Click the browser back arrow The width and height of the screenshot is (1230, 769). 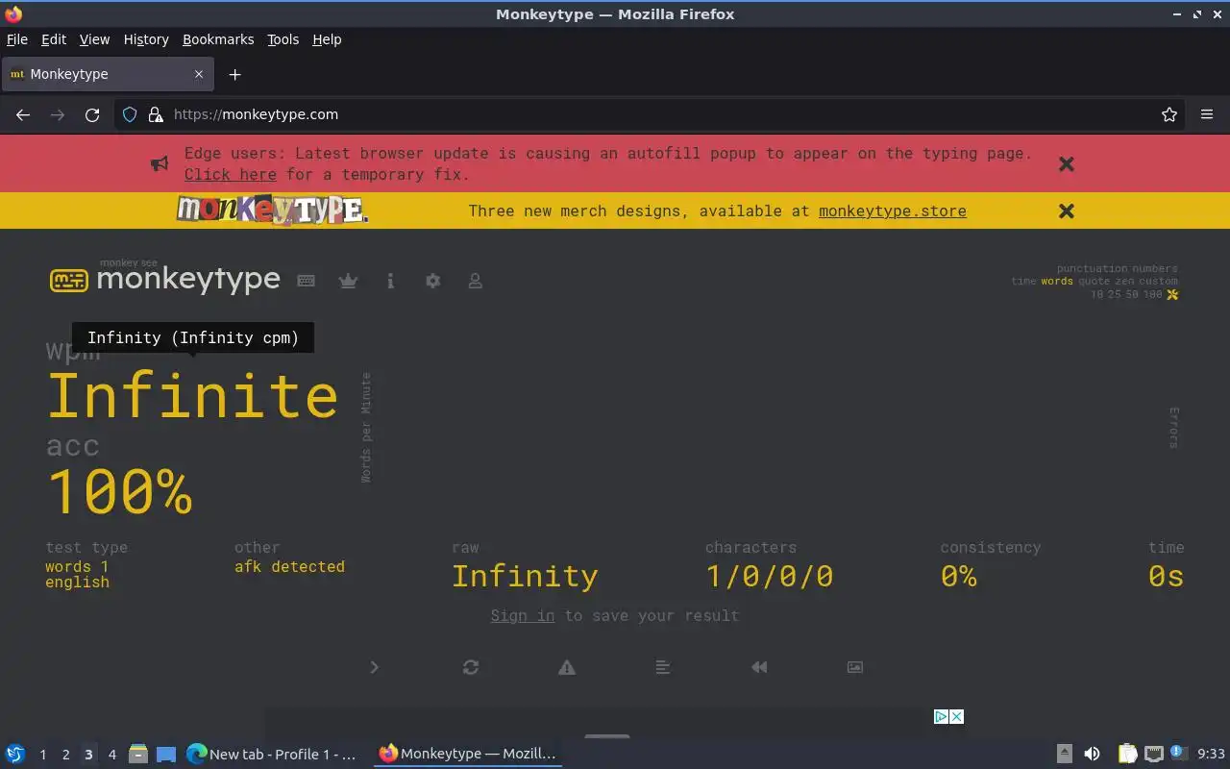click(x=23, y=114)
